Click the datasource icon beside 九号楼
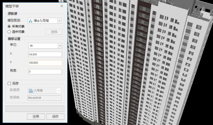This screenshot has height=125, width=213. point(31,91)
